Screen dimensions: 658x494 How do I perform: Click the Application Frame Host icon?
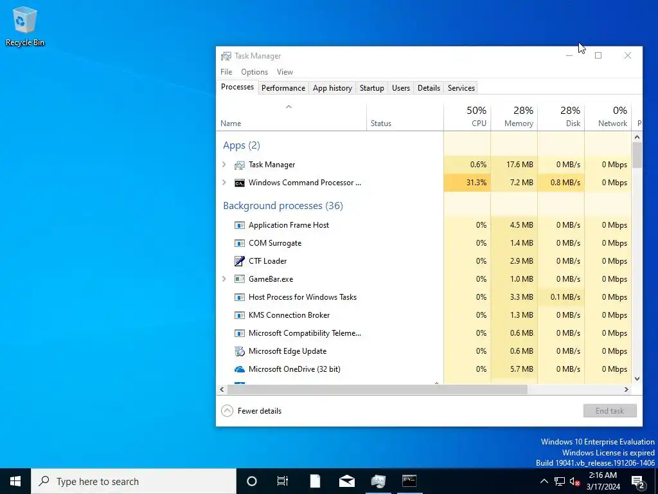[239, 225]
